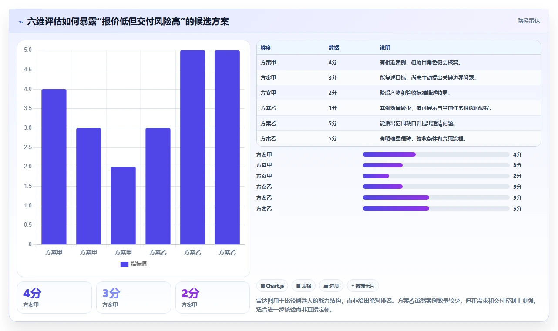This screenshot has height=331, width=558.
Task: Click the 方案甲 chart bar reaching 2.0
Action: coord(123,206)
